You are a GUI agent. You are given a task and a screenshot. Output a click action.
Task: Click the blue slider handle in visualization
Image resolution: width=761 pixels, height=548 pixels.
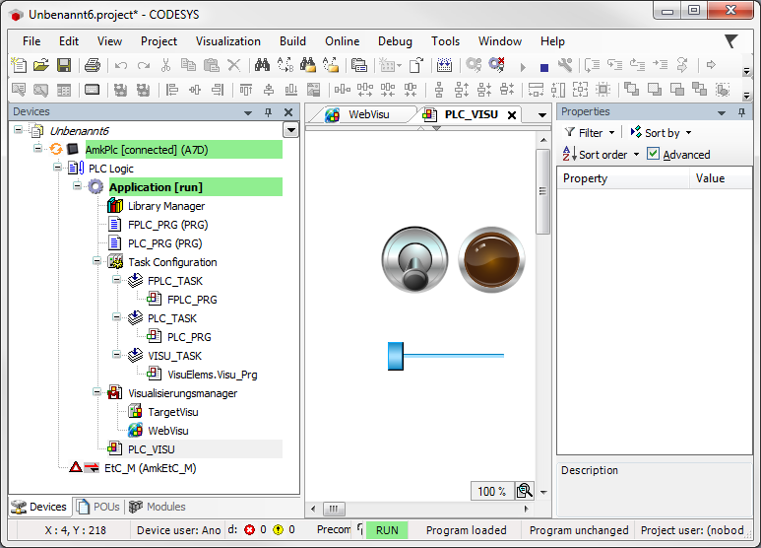[x=396, y=356]
